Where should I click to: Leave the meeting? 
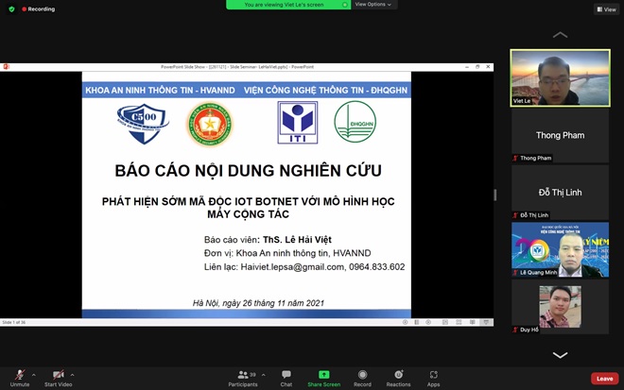click(x=604, y=379)
